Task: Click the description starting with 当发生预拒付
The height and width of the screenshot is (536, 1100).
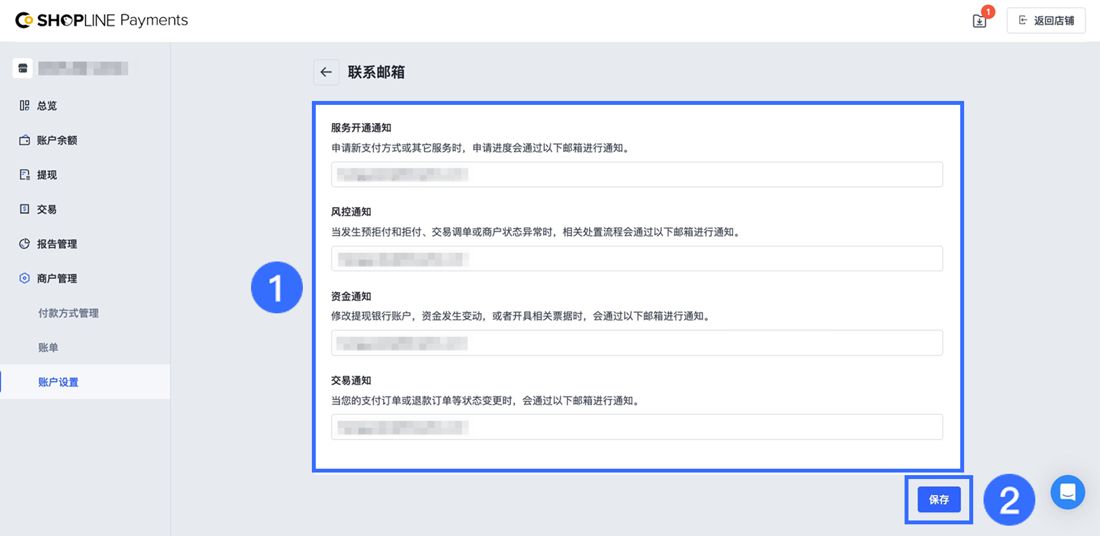Action: click(x=536, y=232)
